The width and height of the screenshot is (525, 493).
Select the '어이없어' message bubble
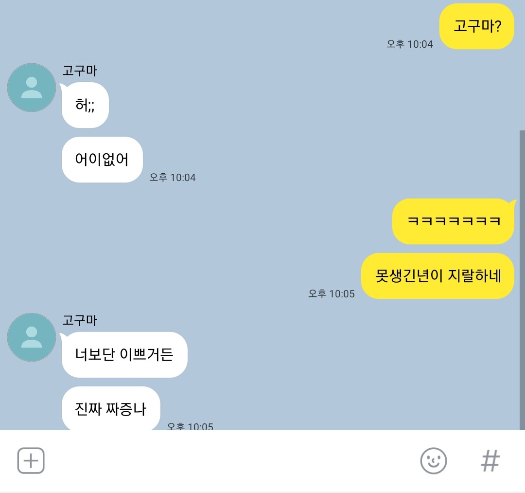pyautogui.click(x=102, y=160)
